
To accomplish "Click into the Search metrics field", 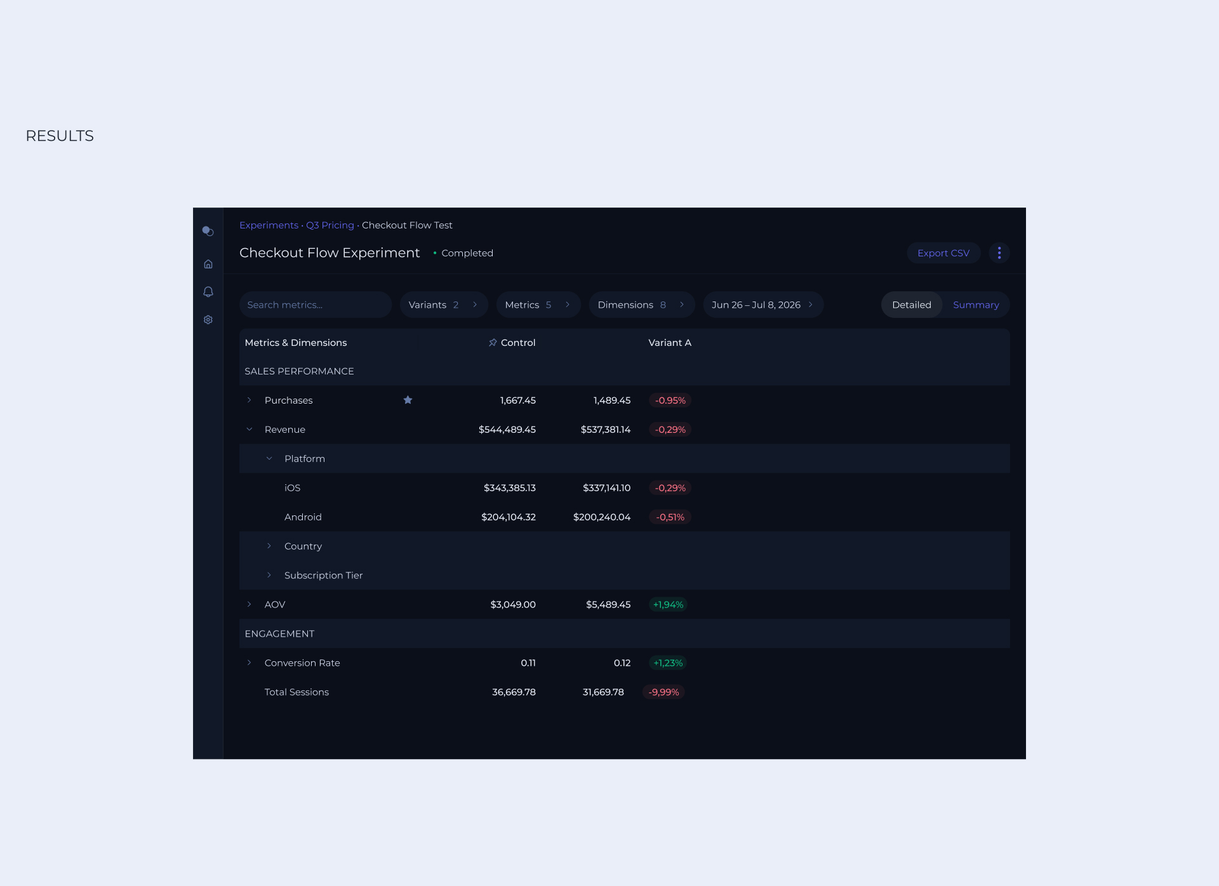I will pyautogui.click(x=315, y=305).
